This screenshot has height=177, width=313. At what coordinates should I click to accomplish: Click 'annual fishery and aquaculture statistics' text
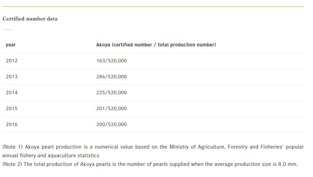click(x=51, y=156)
